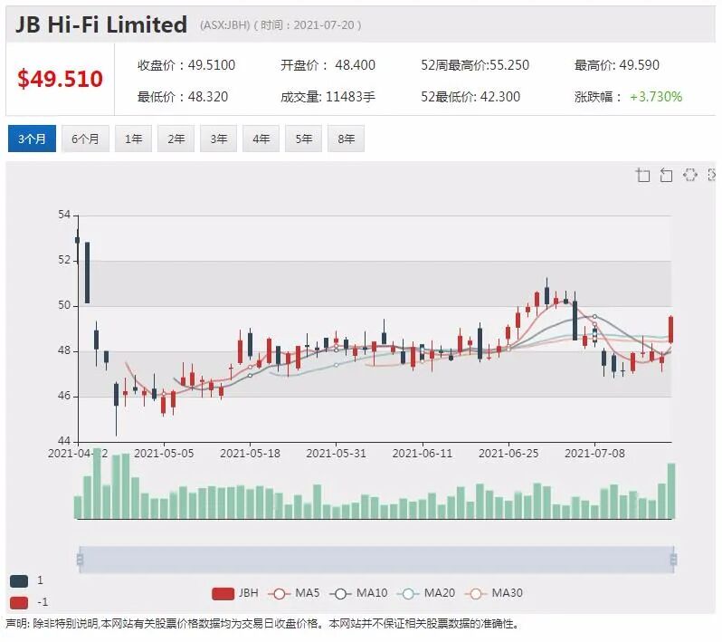
Task: Toggle the dark '1' visual map category
Action: [x=19, y=580]
